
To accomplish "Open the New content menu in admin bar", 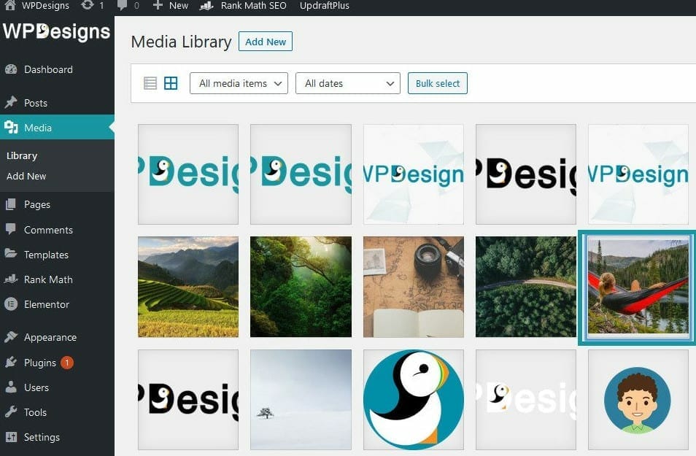I will point(171,5).
